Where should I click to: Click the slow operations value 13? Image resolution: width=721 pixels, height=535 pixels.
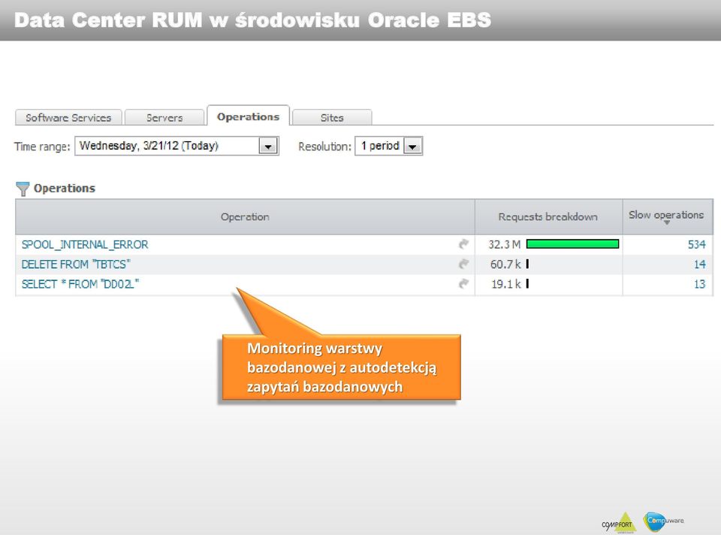tap(700, 284)
